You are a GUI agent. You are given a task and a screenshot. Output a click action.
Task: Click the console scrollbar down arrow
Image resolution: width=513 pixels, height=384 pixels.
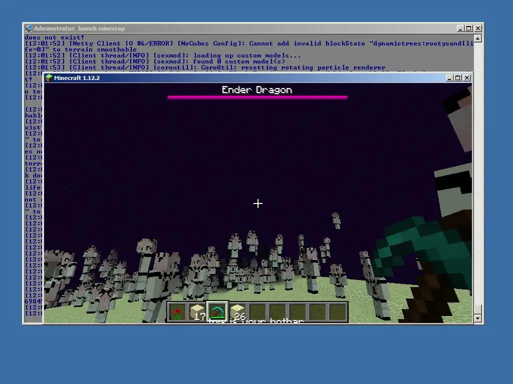477,318
